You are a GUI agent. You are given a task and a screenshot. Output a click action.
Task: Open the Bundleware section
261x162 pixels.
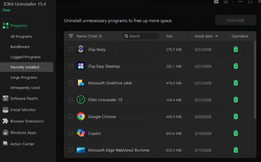20,47
